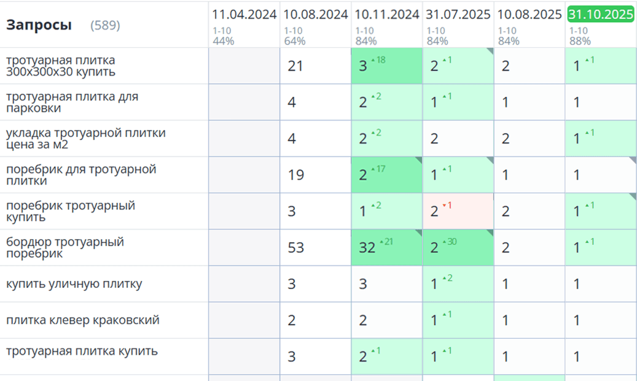
Task: Click the corner marker in поребрик тротуарный купить 31.10.2025 cell
Action: tap(632, 196)
